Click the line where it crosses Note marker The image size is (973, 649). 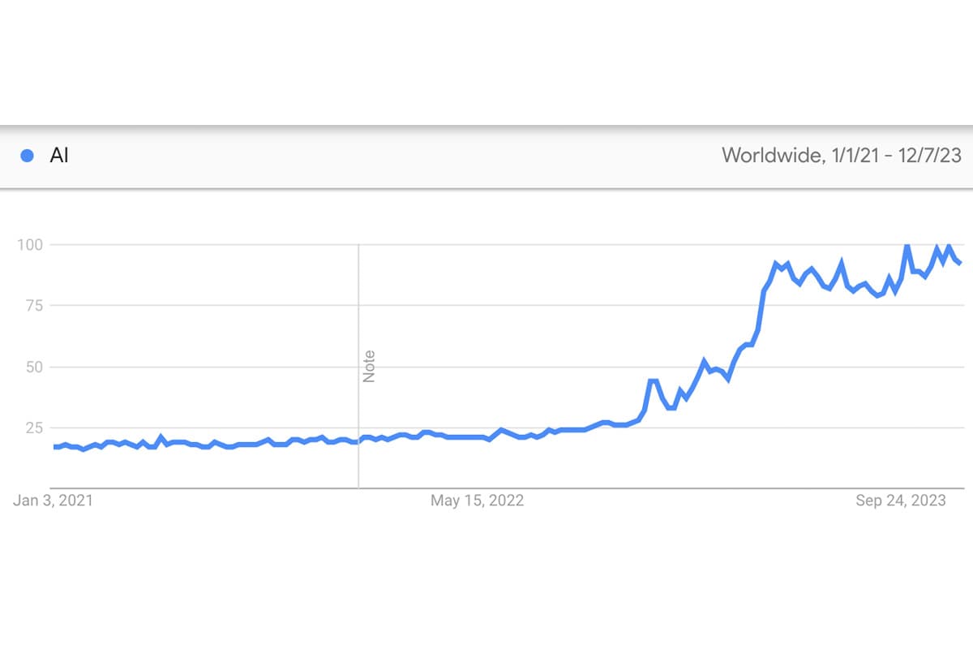358,441
